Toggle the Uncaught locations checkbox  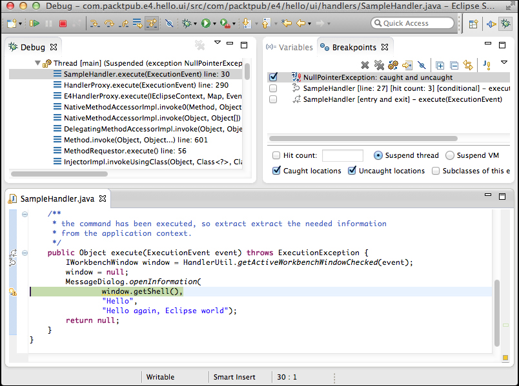(352, 171)
